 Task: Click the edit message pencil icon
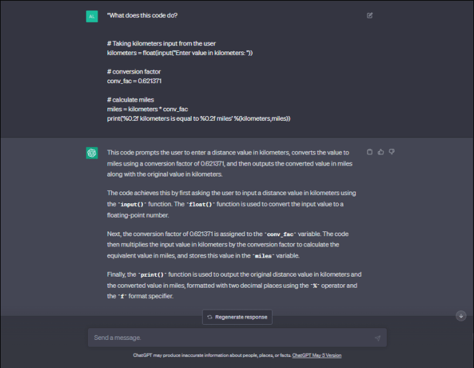370,15
